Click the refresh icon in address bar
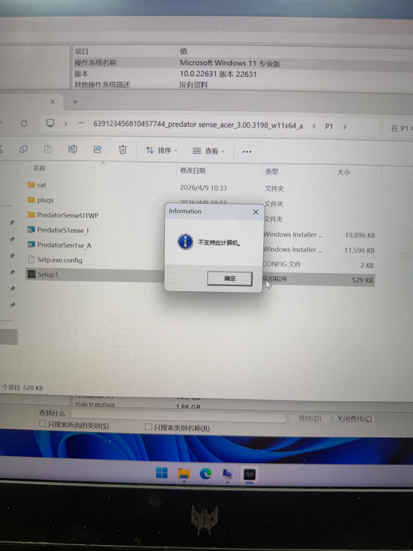The image size is (413, 551). pyautogui.click(x=24, y=123)
